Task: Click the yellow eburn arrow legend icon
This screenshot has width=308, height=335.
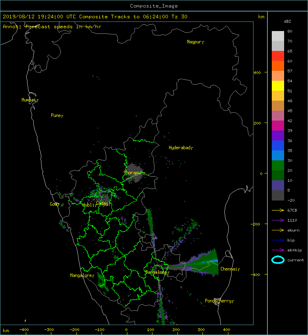Action: [278, 230]
